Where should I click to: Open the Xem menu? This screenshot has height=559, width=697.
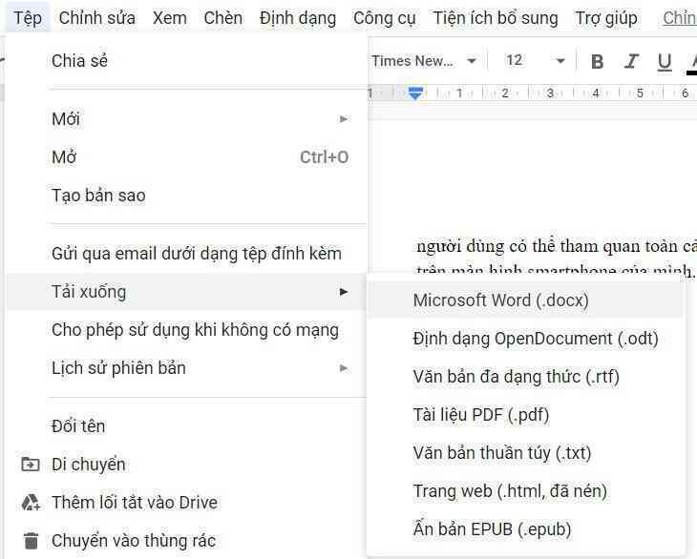170,18
